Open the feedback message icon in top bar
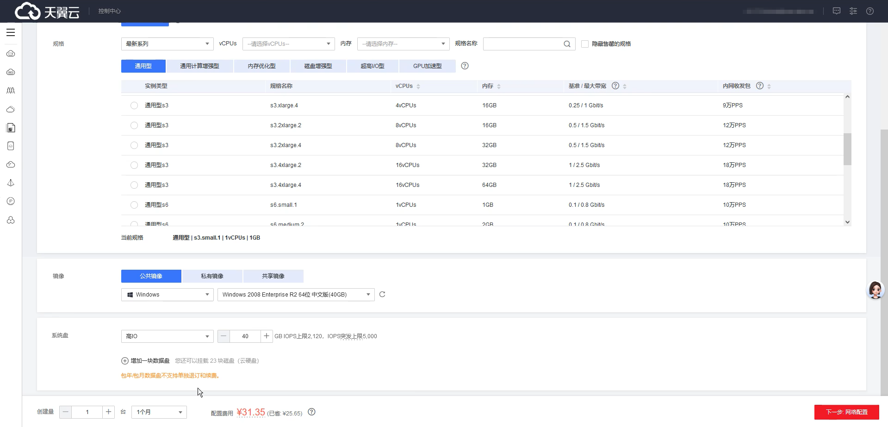Image resolution: width=888 pixels, height=427 pixels. click(836, 11)
